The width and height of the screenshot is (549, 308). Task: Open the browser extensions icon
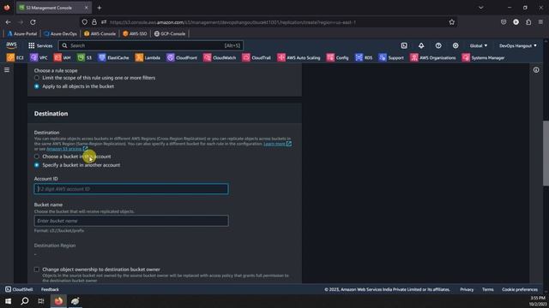pos(528,22)
